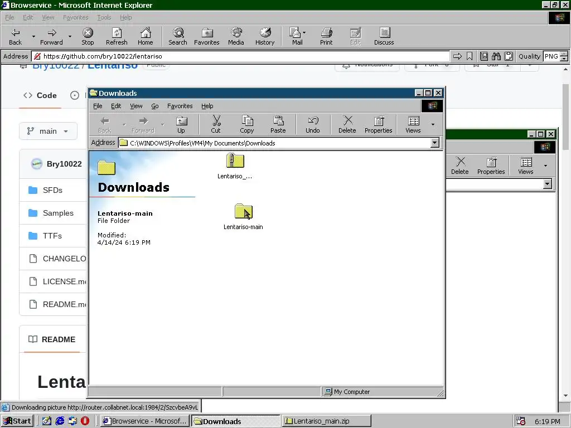Click the Downloads window path address field
Viewport: 571px width, 428px height.
coord(279,143)
